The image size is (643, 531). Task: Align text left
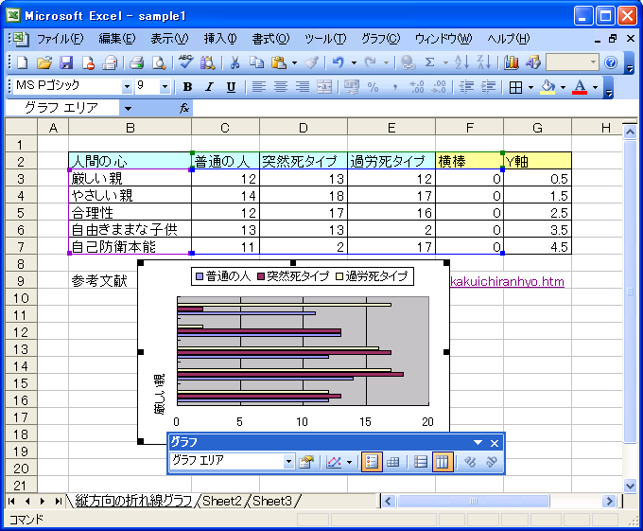tap(259, 86)
